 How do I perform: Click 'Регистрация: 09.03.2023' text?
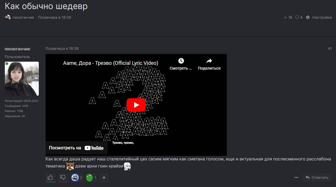22,101
